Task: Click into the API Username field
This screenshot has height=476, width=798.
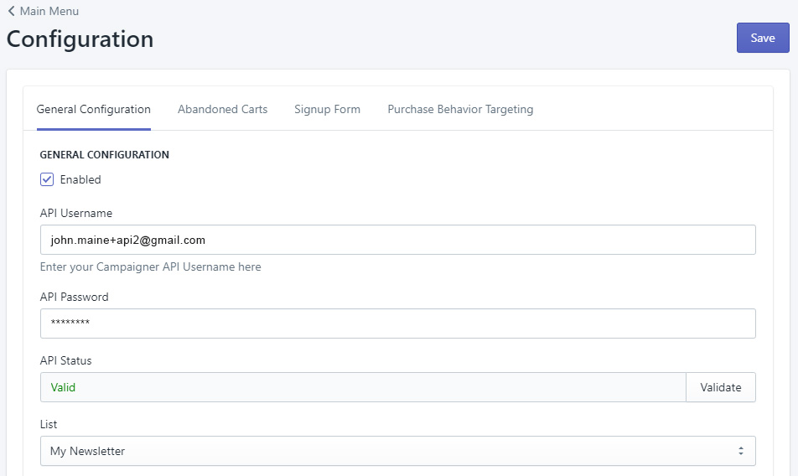Action: [x=398, y=240]
